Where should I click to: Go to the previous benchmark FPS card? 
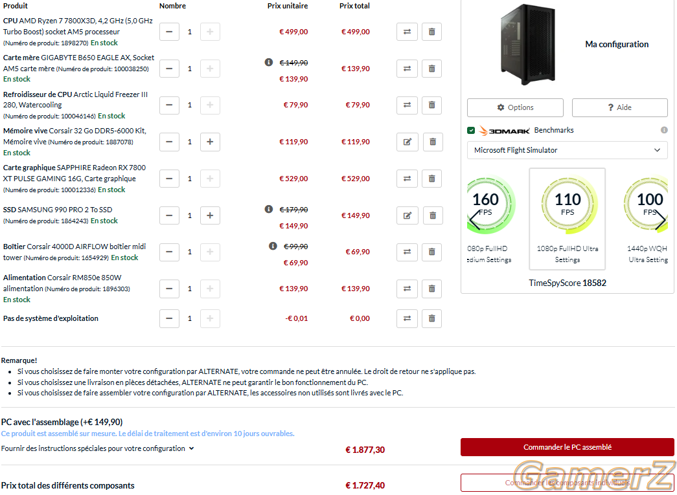474,220
